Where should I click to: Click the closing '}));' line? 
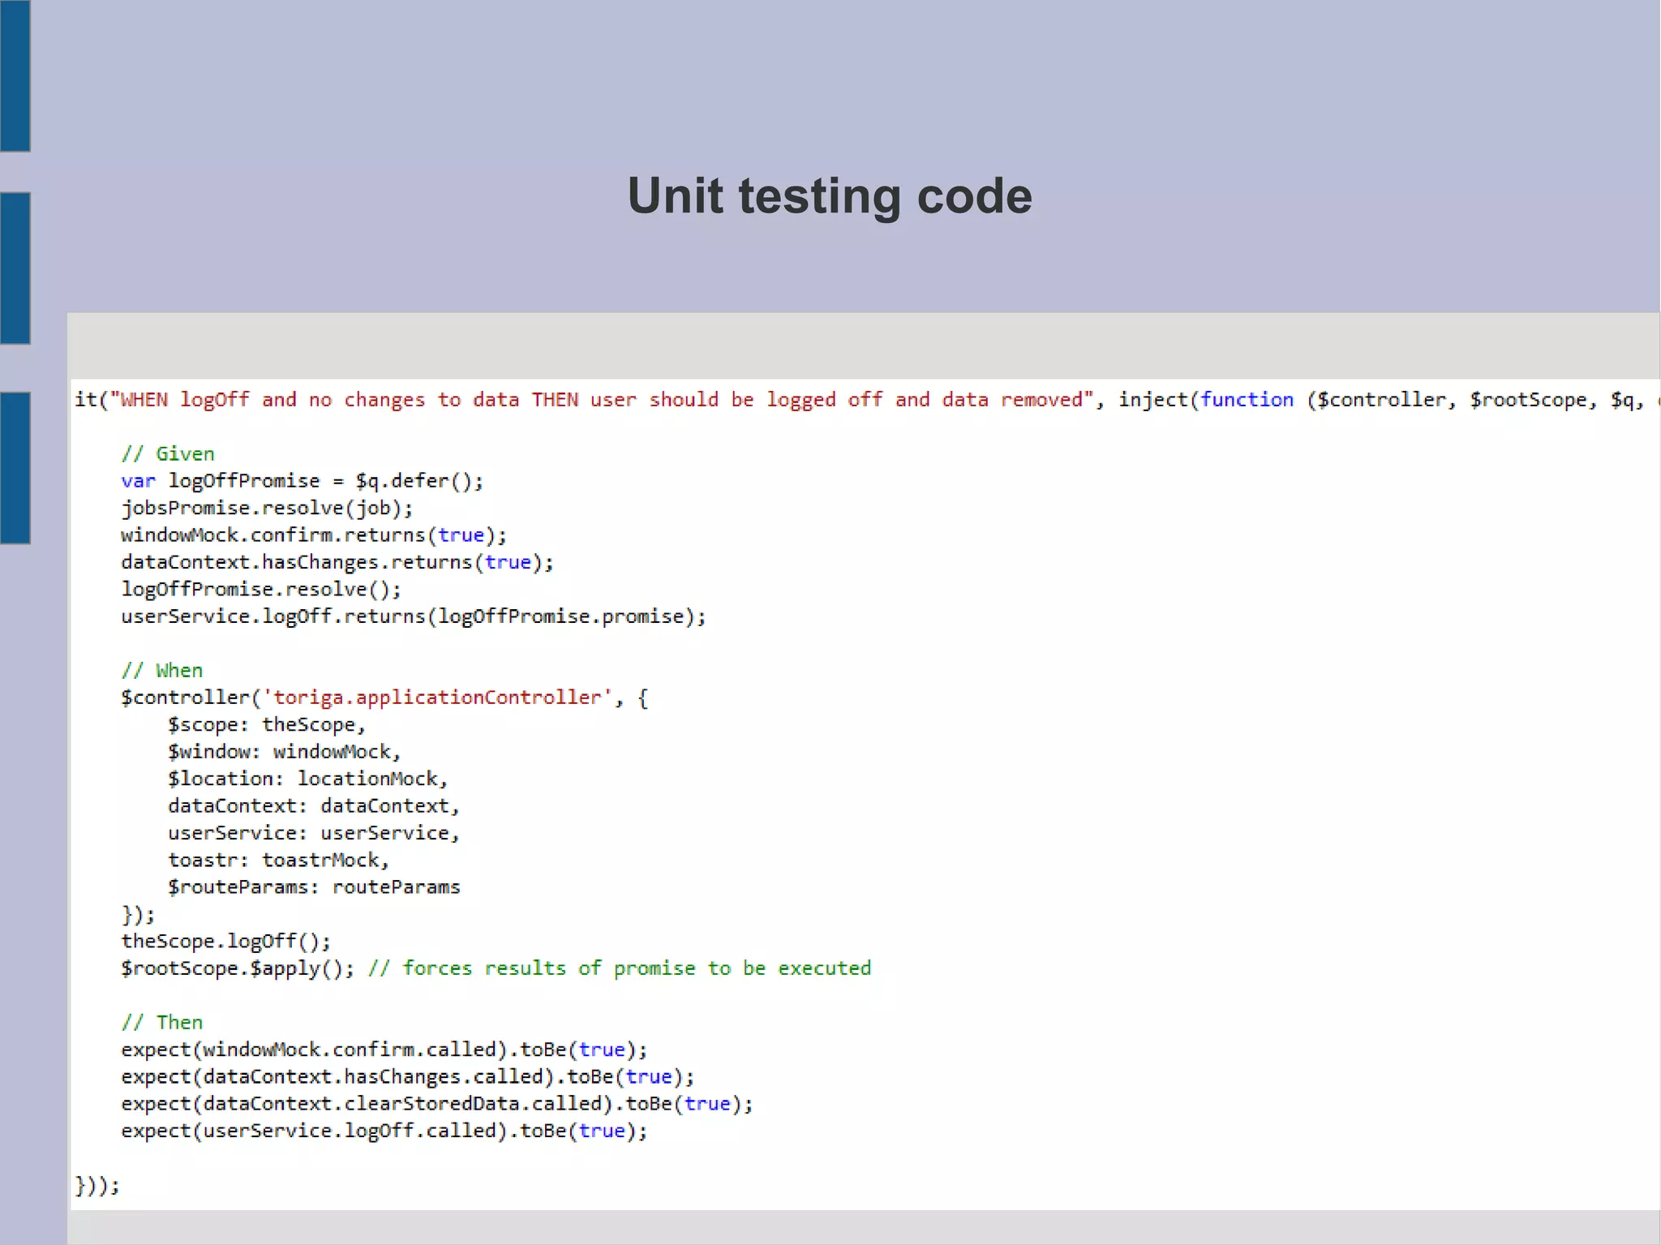tap(97, 1186)
